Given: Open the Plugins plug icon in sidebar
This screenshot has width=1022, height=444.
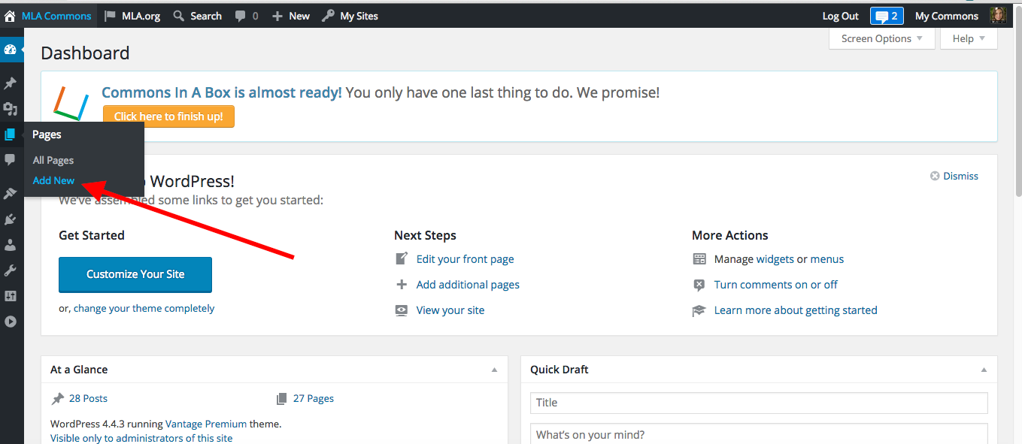Looking at the screenshot, I should (x=11, y=219).
